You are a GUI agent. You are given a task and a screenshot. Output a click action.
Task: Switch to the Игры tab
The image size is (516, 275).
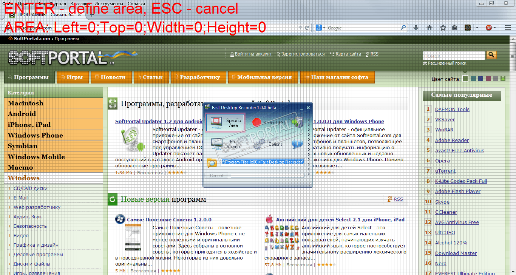pos(72,77)
